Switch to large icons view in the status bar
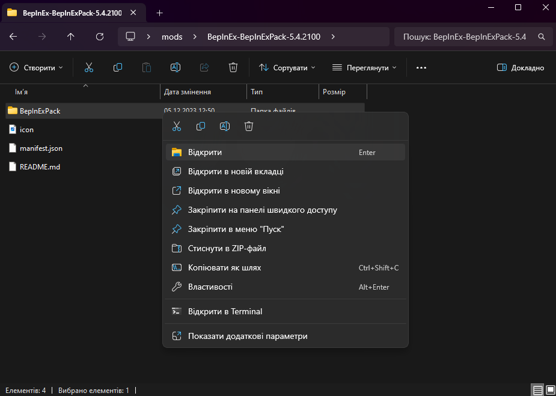556x396 pixels. (550, 391)
